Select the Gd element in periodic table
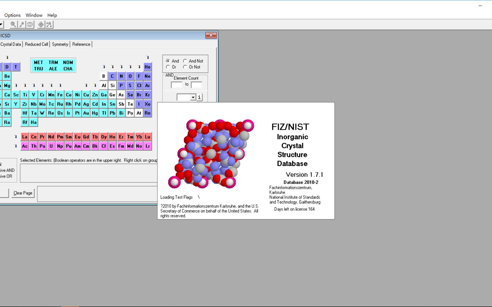Viewport: 492px width, 307px height. (x=86, y=137)
